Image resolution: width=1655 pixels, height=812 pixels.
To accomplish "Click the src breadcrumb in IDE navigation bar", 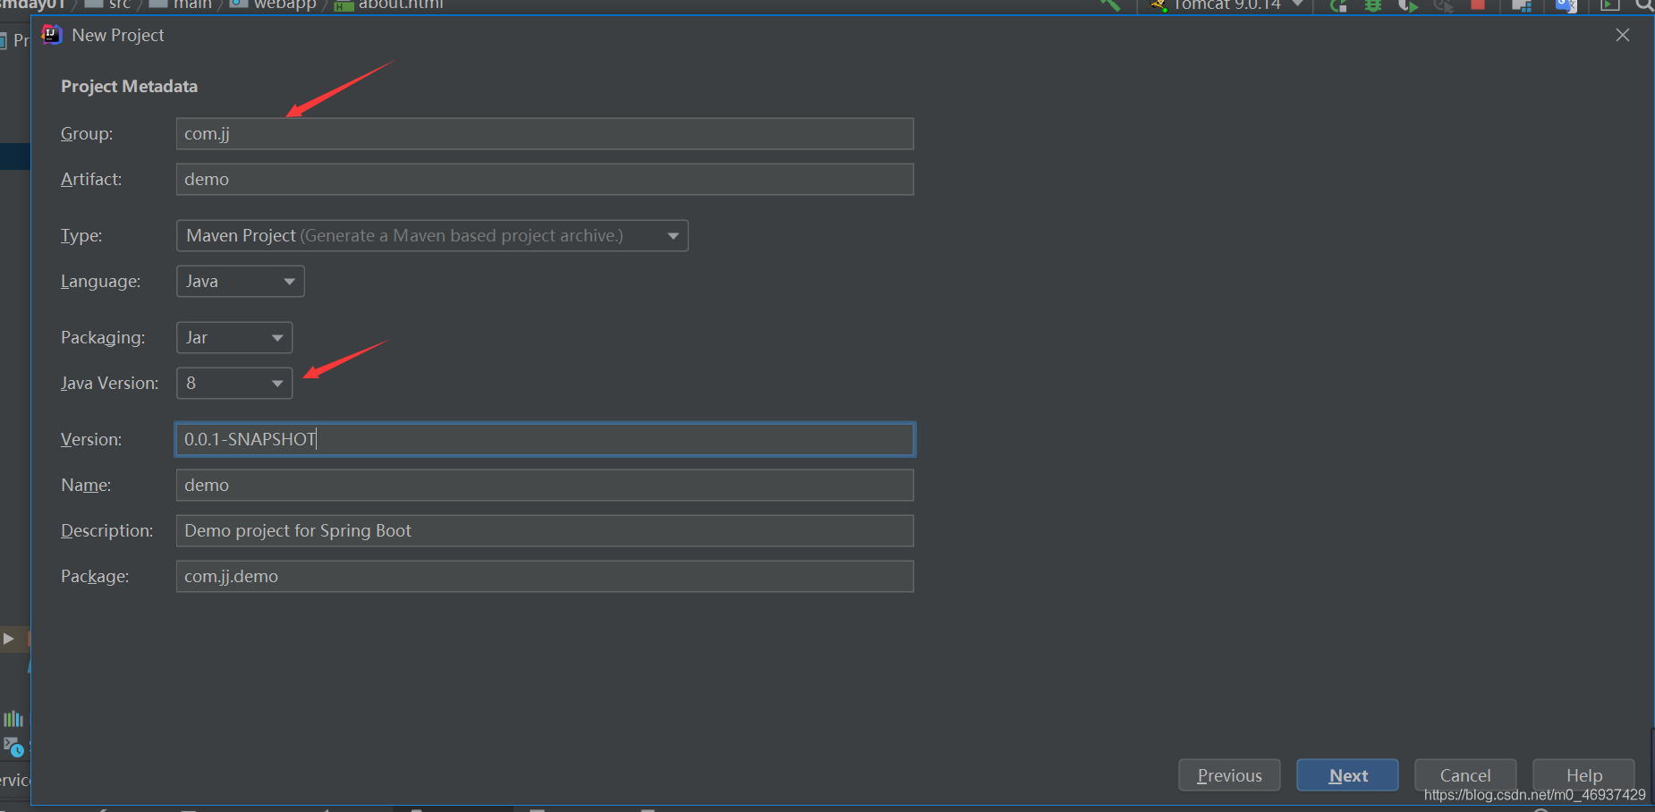I will (x=108, y=4).
